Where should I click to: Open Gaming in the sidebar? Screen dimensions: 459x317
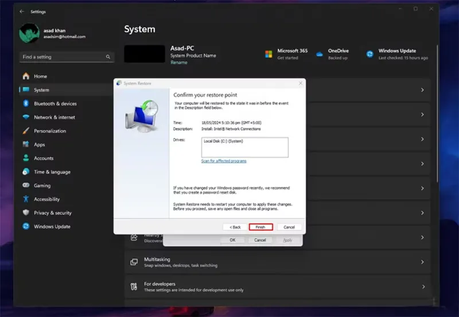point(67,185)
